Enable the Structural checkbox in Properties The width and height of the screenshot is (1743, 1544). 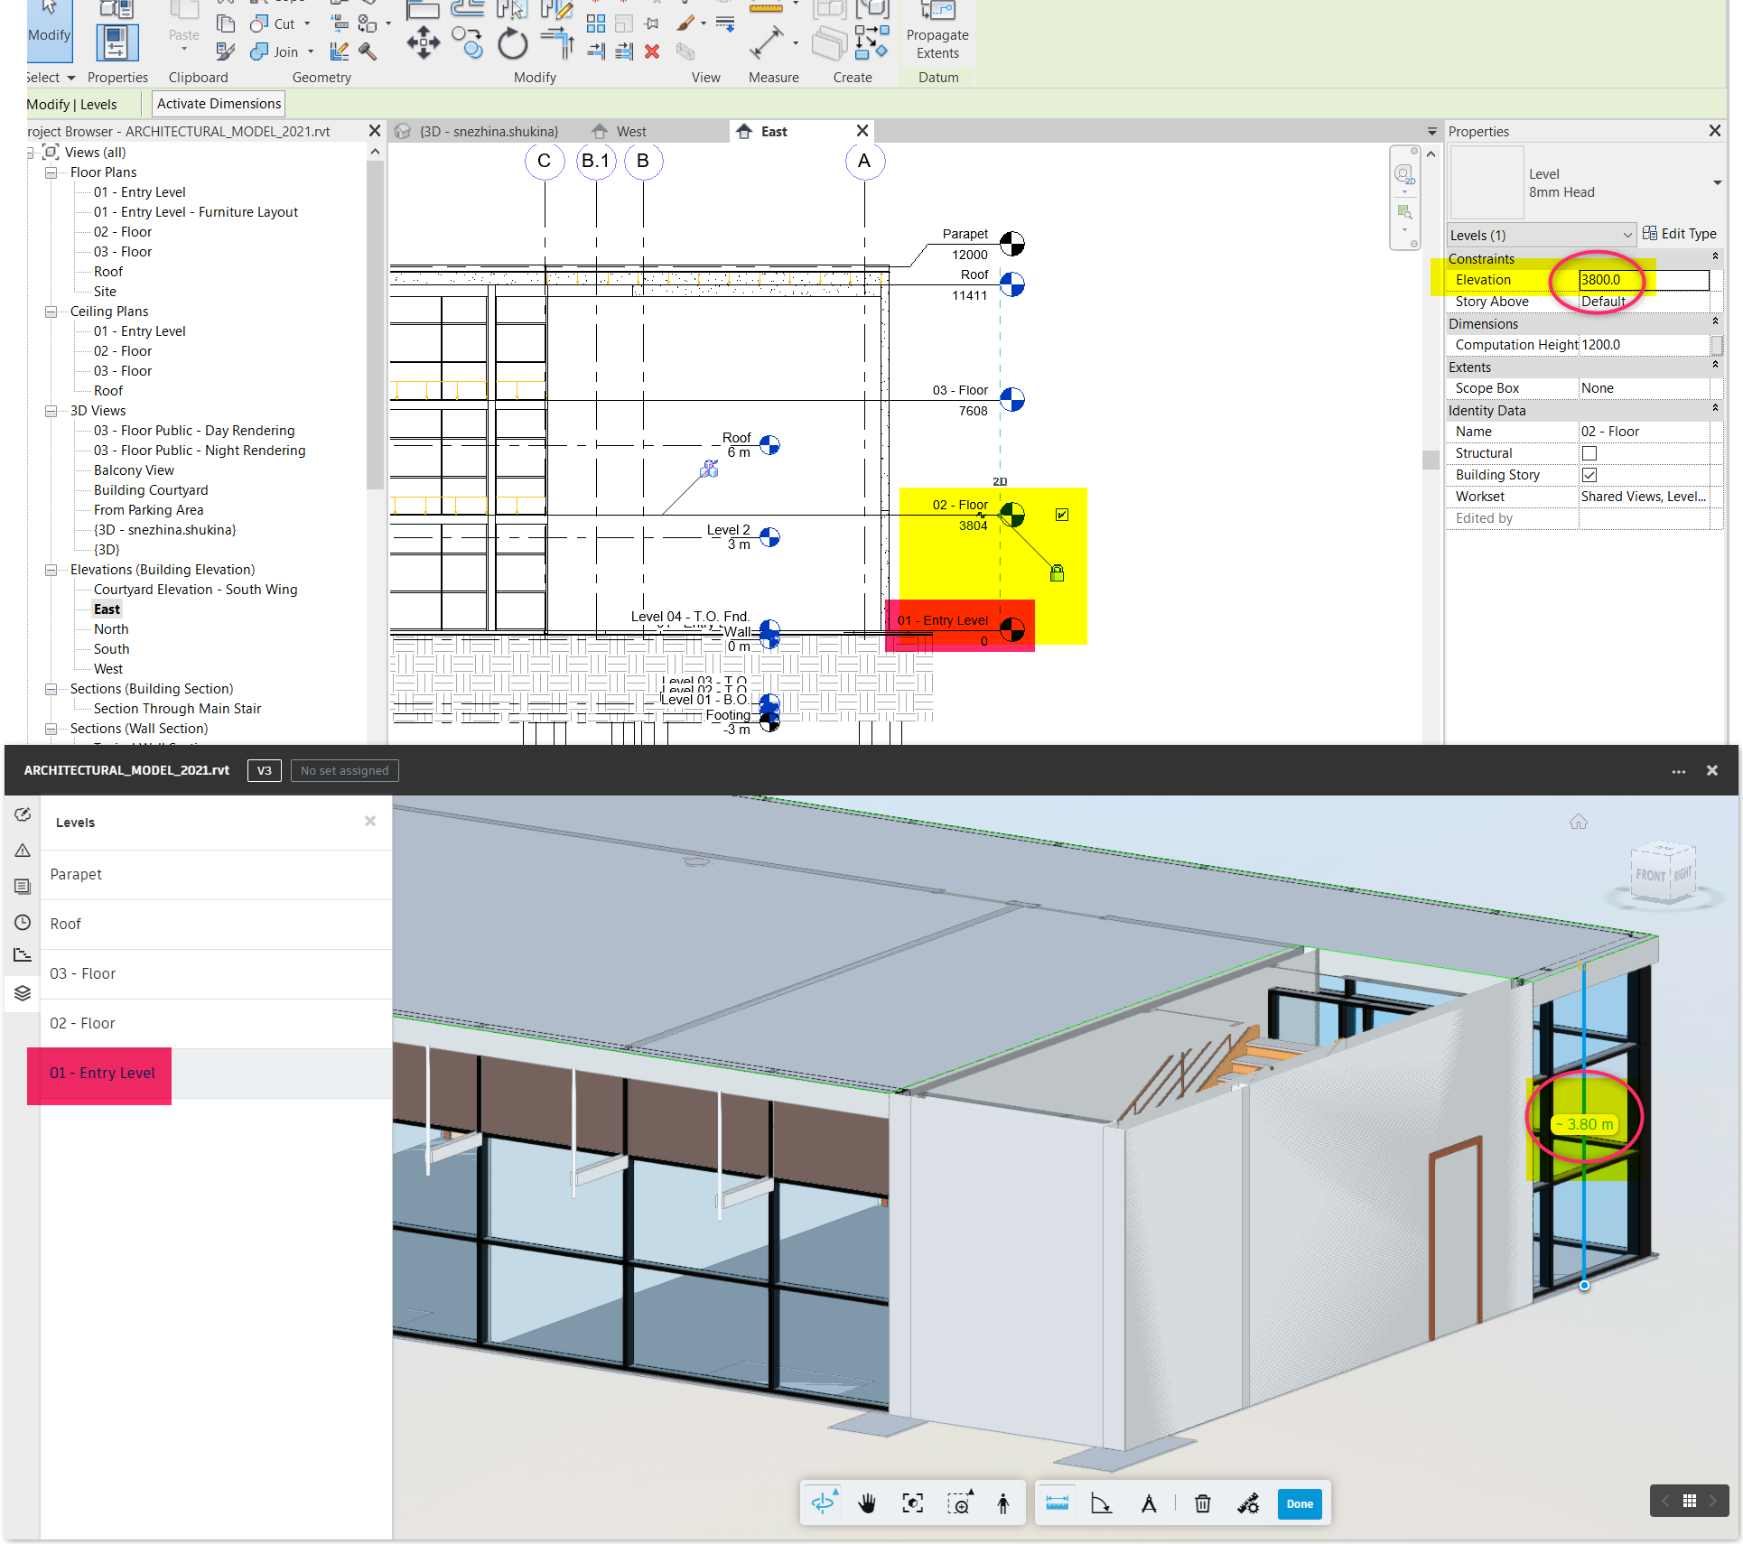(x=1590, y=452)
